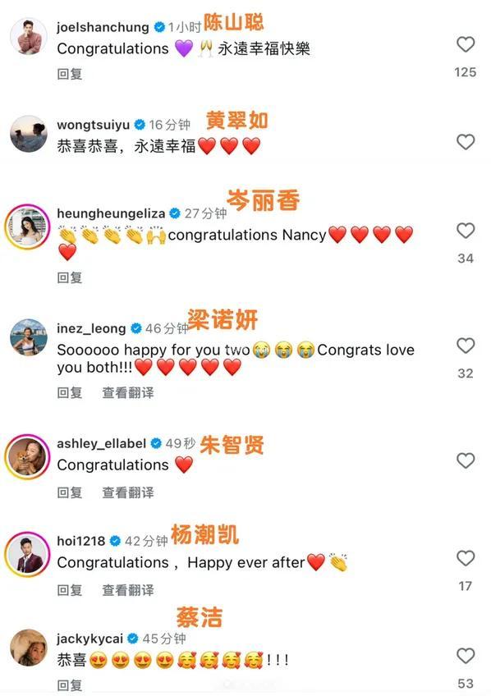Reply to heungheungeliza's comment via 回复
The width and height of the screenshot is (491, 696).
click(x=70, y=277)
